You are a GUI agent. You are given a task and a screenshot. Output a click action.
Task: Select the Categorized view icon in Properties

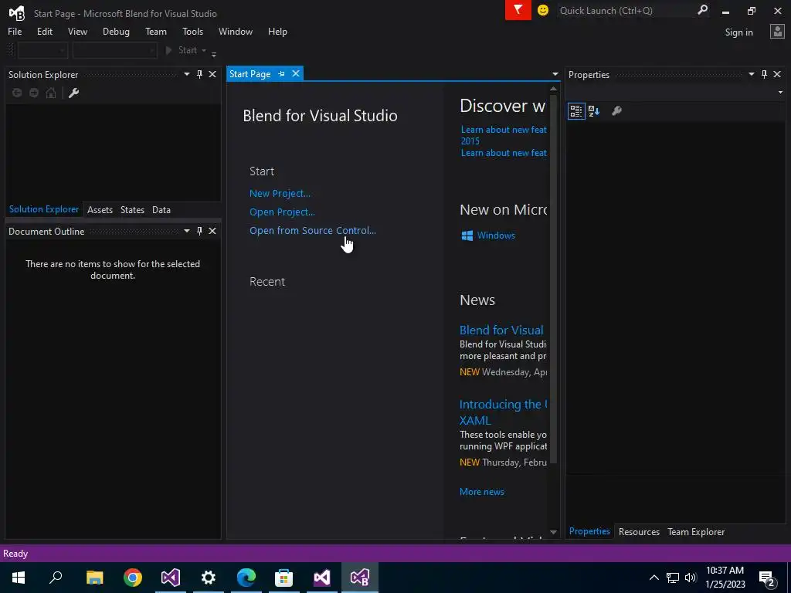576,111
